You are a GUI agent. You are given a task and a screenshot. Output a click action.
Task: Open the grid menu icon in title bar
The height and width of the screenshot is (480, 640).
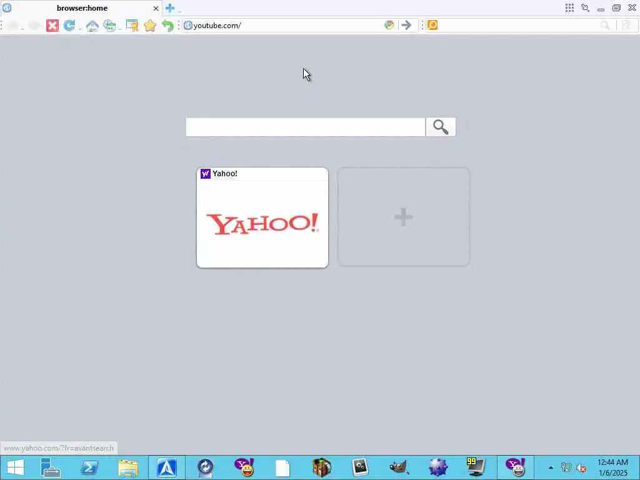pos(570,7)
